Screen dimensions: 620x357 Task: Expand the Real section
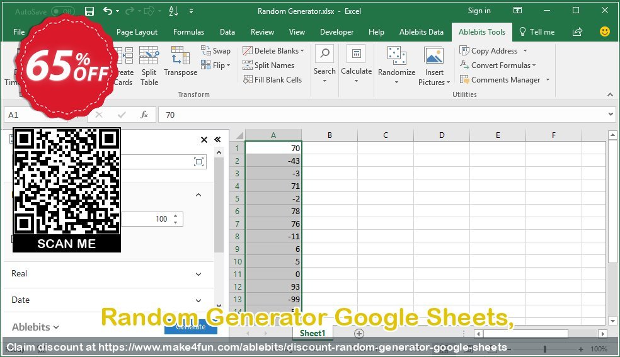pyautogui.click(x=198, y=274)
